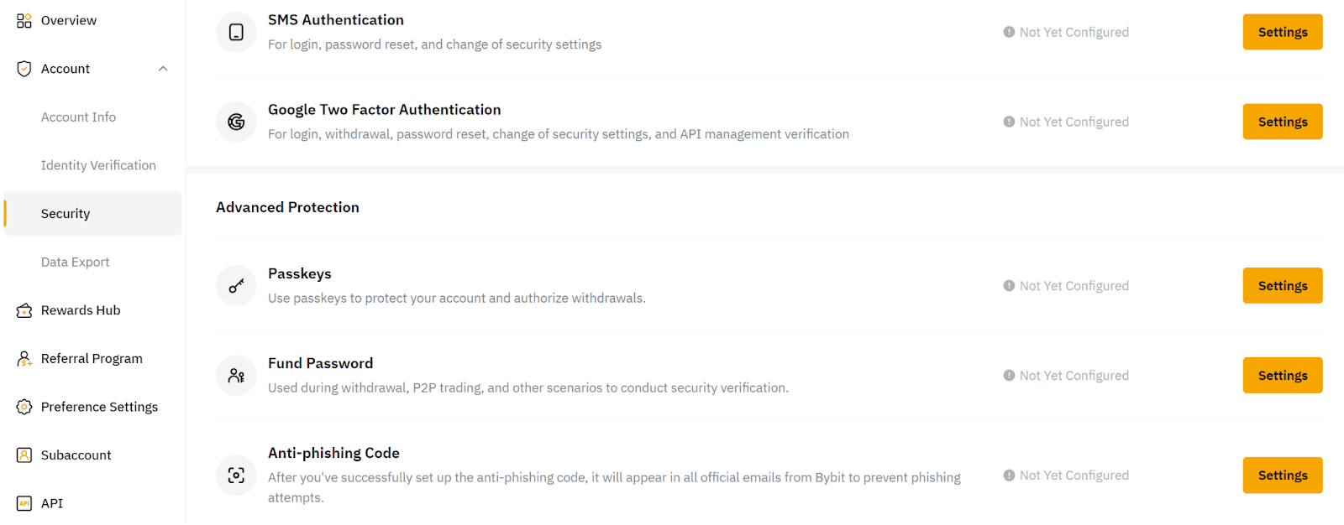This screenshot has width=1344, height=525.
Task: Click the Passkeys key icon
Action: click(235, 285)
